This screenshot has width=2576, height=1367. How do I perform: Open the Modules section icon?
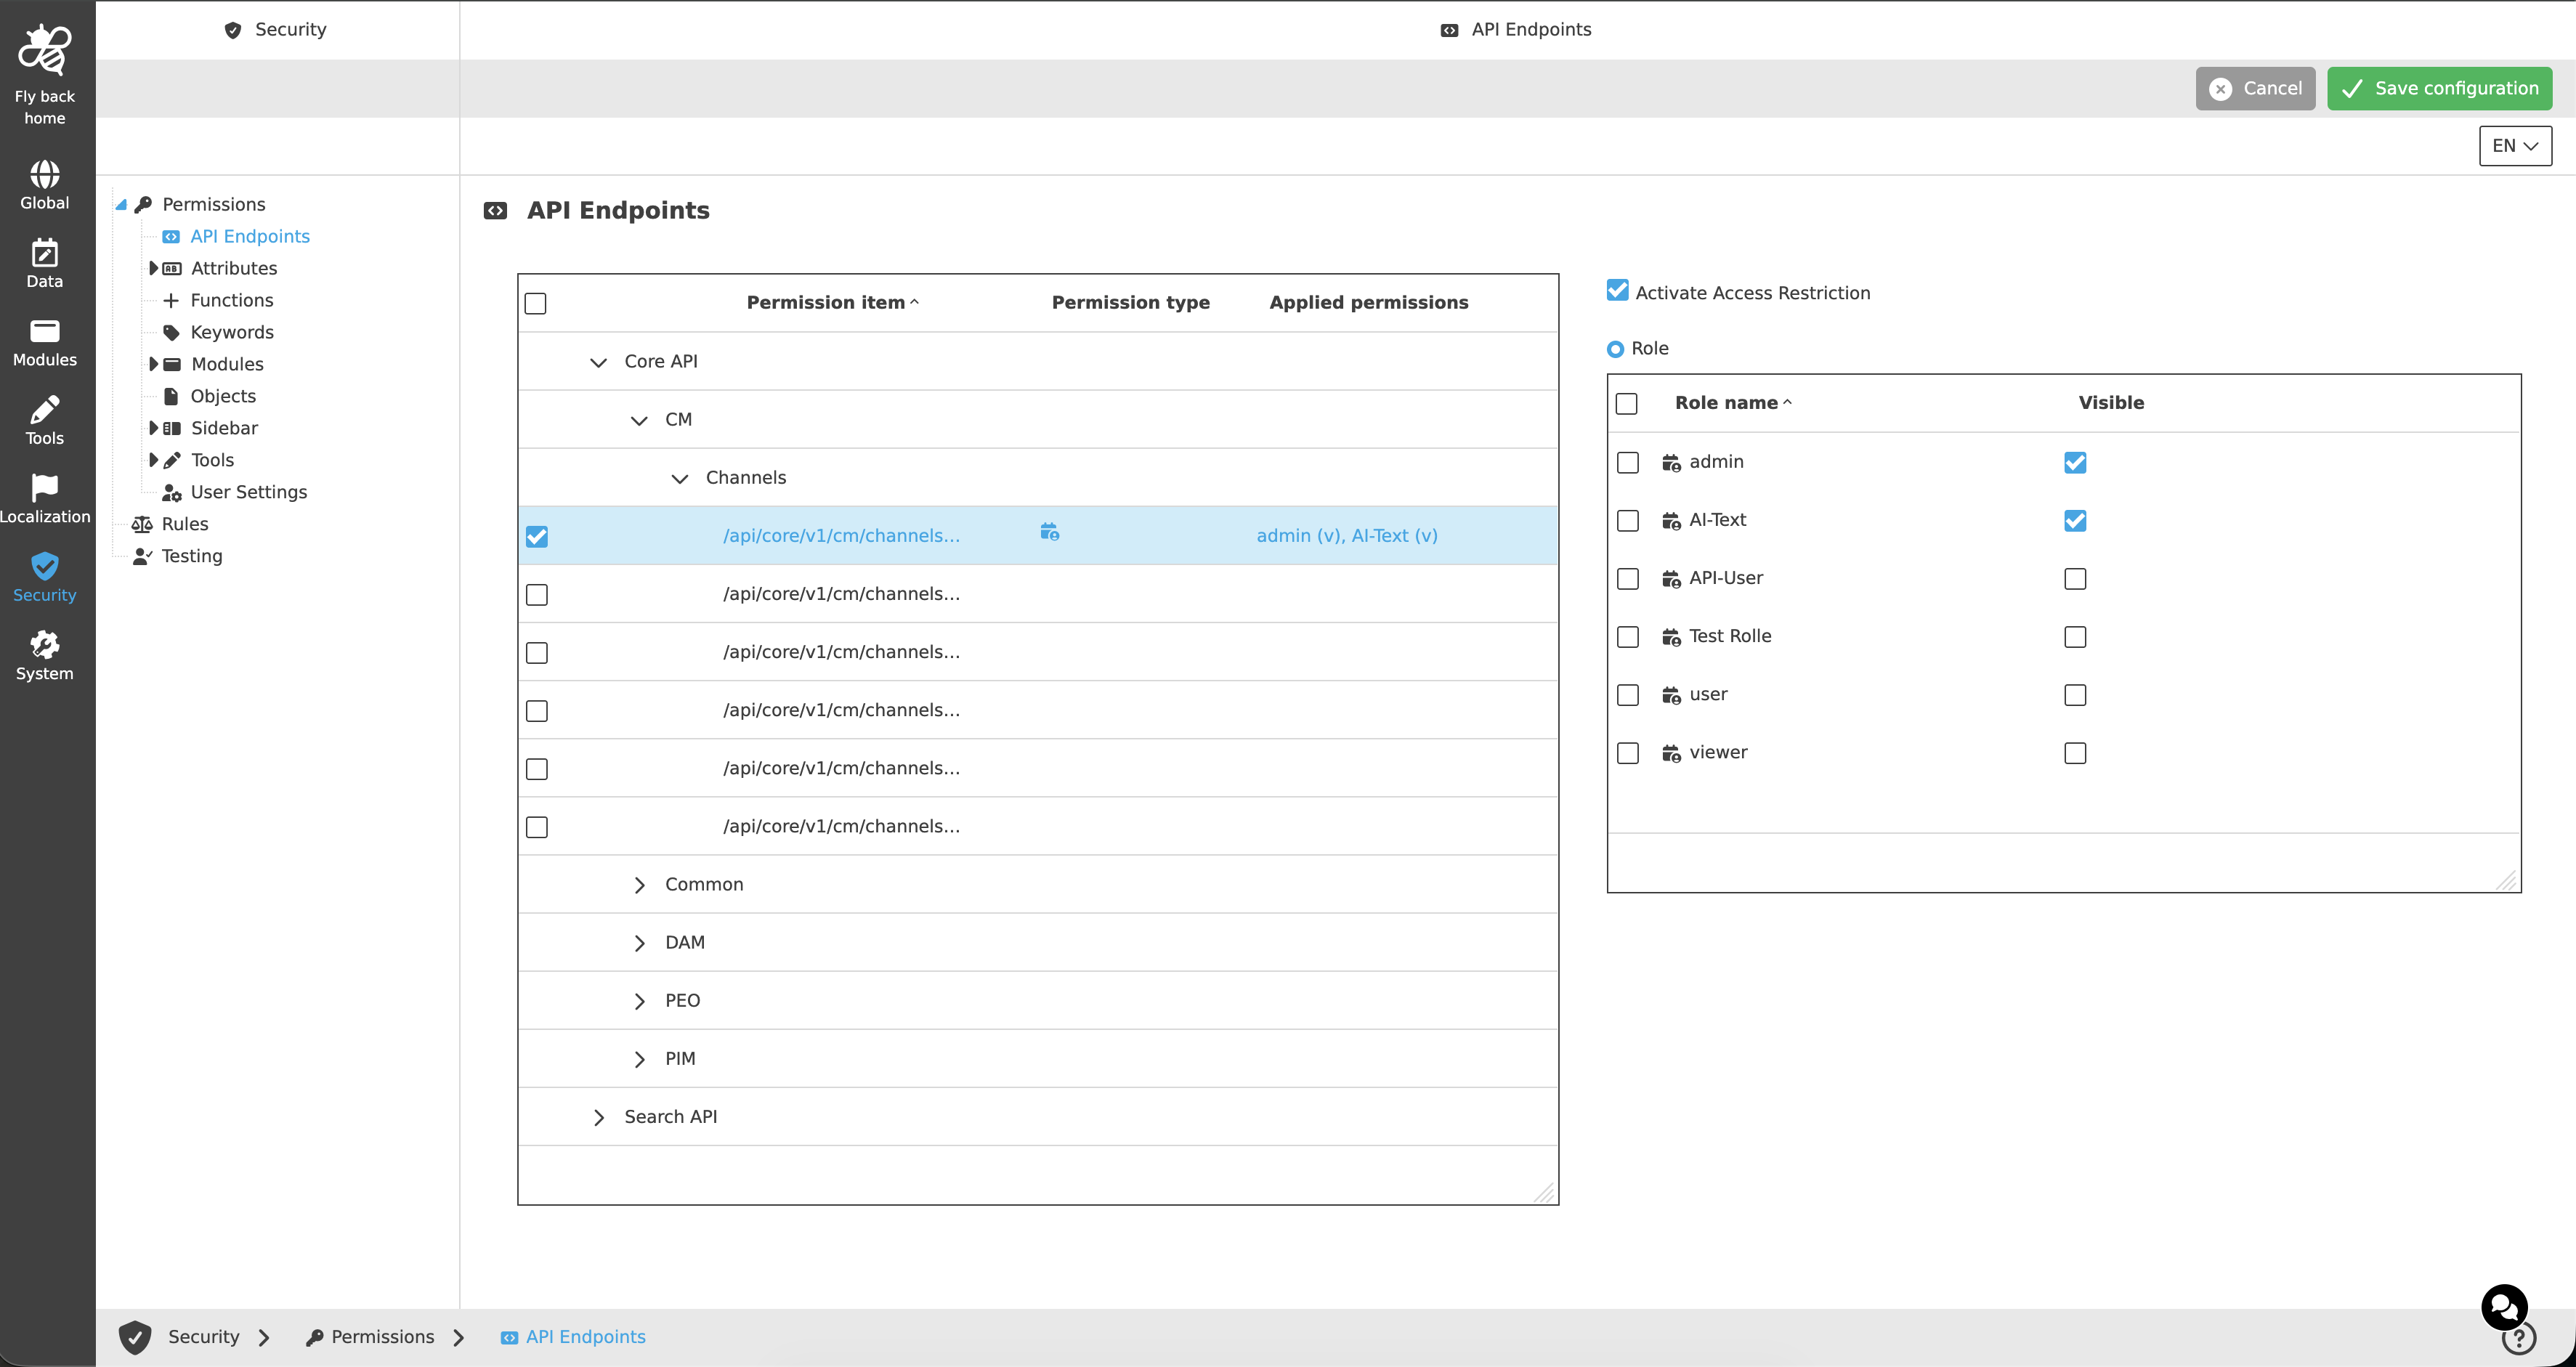pos(45,331)
